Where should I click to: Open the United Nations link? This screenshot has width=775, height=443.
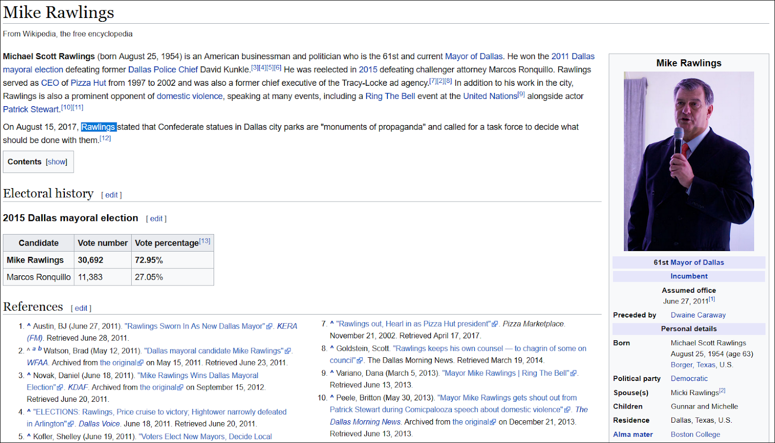[490, 96]
